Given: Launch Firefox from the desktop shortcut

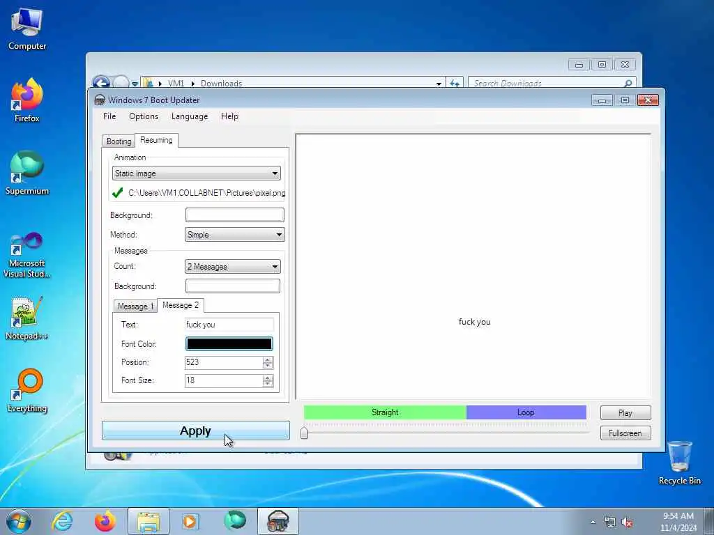Looking at the screenshot, I should [27, 101].
